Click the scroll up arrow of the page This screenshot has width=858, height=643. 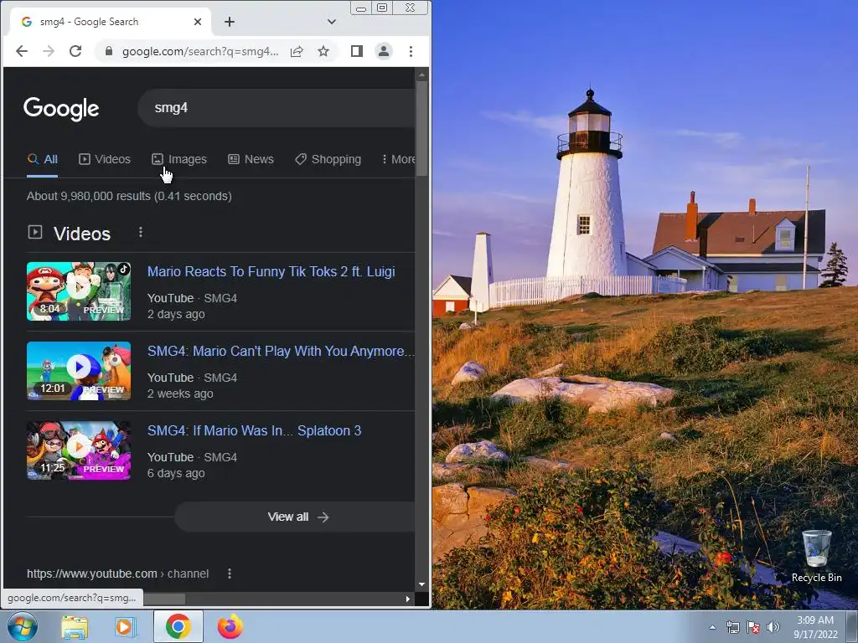click(x=421, y=75)
